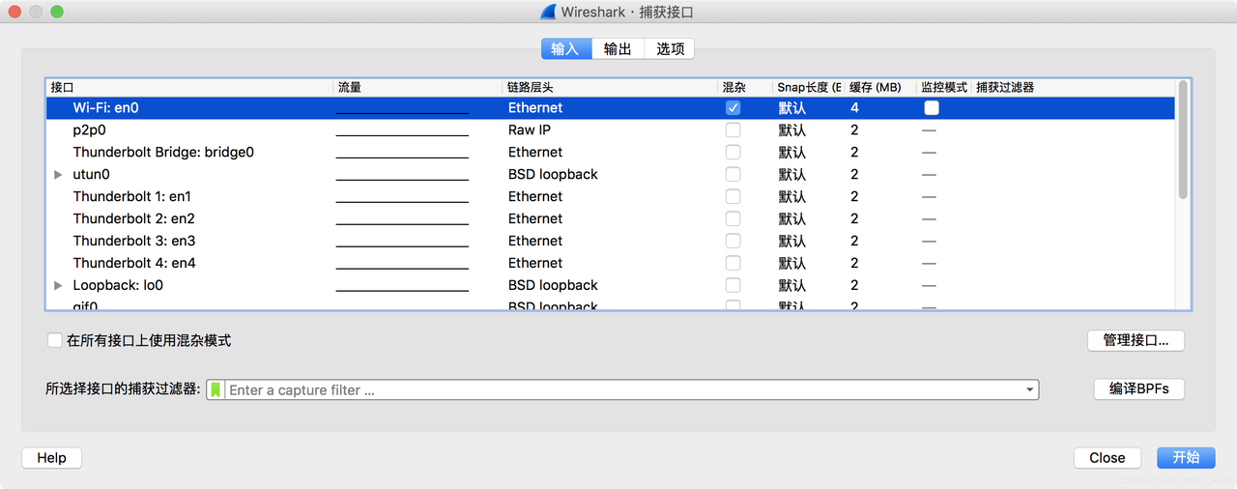Click Raw IP link-layer cell for p2p0
The image size is (1237, 489).
[x=530, y=130]
